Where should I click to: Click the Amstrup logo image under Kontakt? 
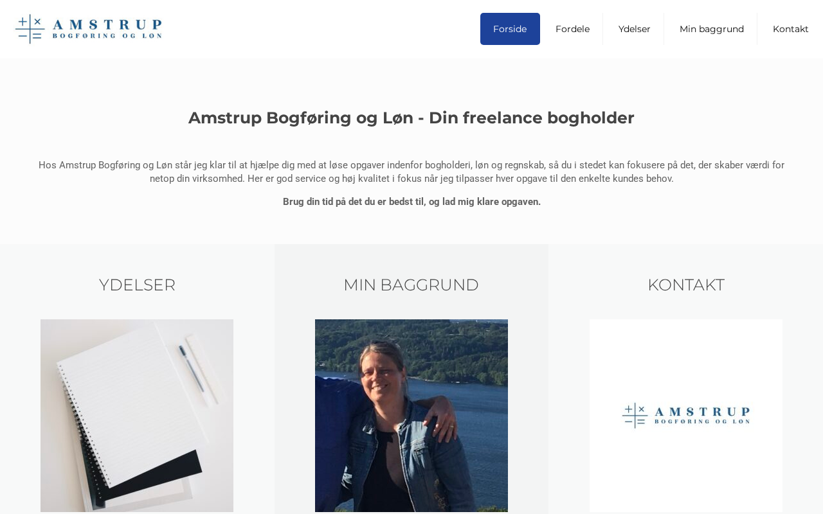click(686, 416)
